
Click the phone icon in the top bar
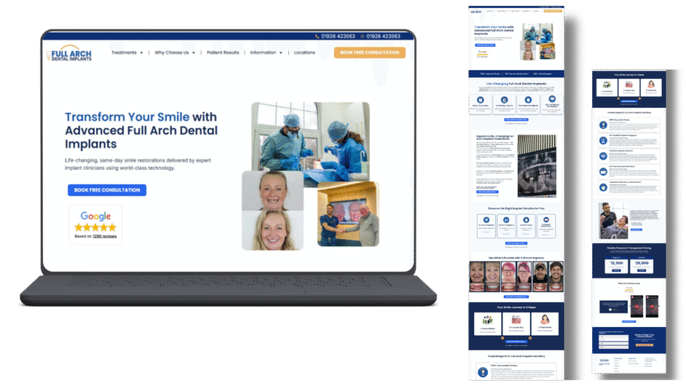click(x=318, y=36)
